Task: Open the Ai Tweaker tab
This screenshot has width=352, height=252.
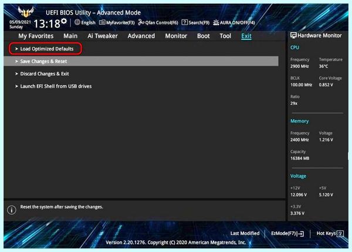Action: (x=103, y=36)
